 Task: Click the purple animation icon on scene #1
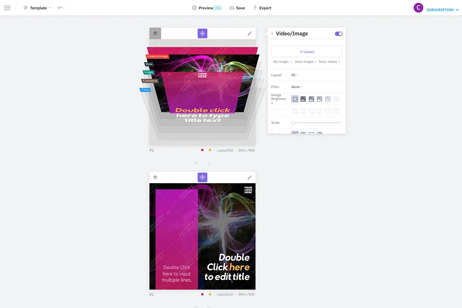(203, 33)
